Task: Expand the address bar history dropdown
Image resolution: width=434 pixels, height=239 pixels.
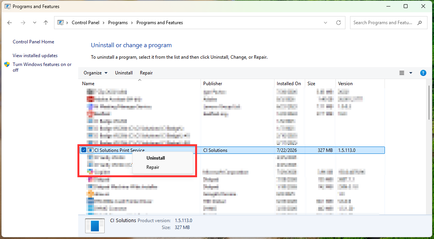Action: [x=325, y=23]
